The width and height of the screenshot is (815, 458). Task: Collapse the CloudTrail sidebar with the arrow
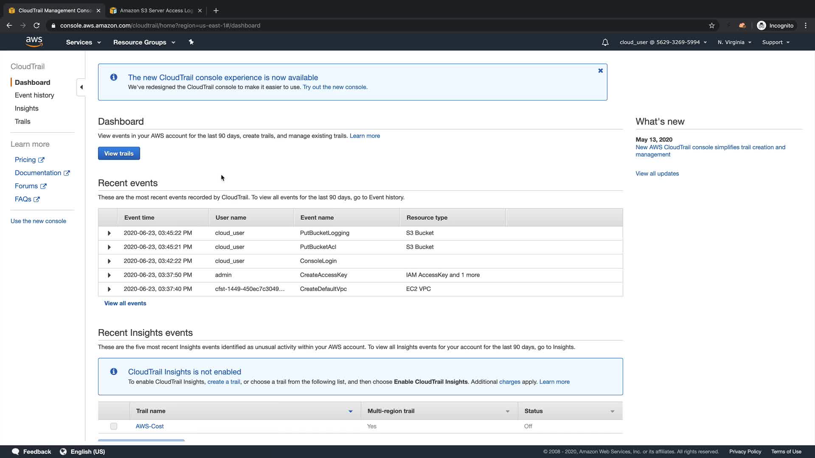coord(81,87)
